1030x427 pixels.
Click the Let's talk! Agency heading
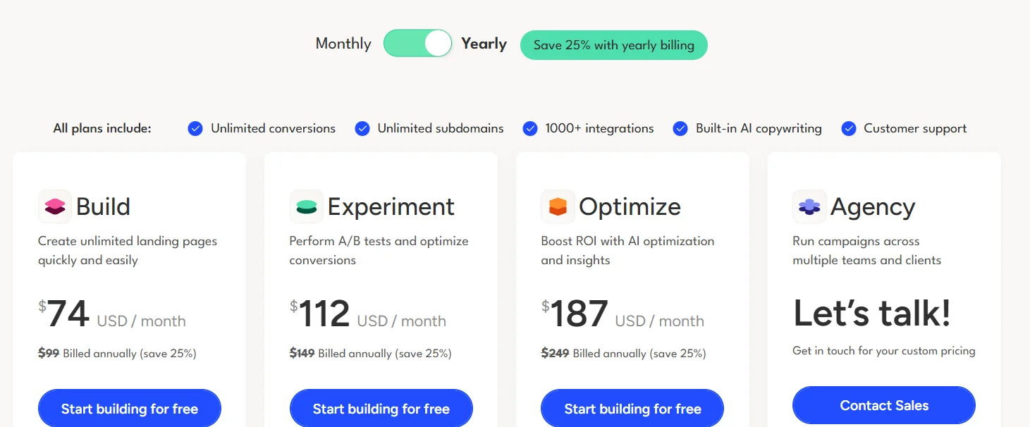[872, 314]
